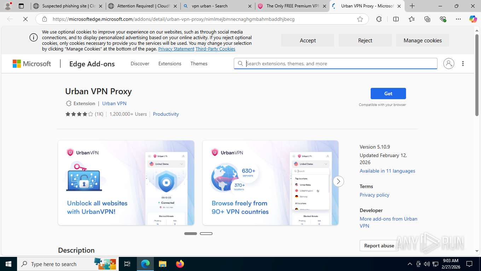Reject optional cookies
This screenshot has width=481, height=271.
365,40
